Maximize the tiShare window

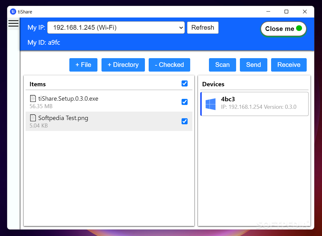286,12
